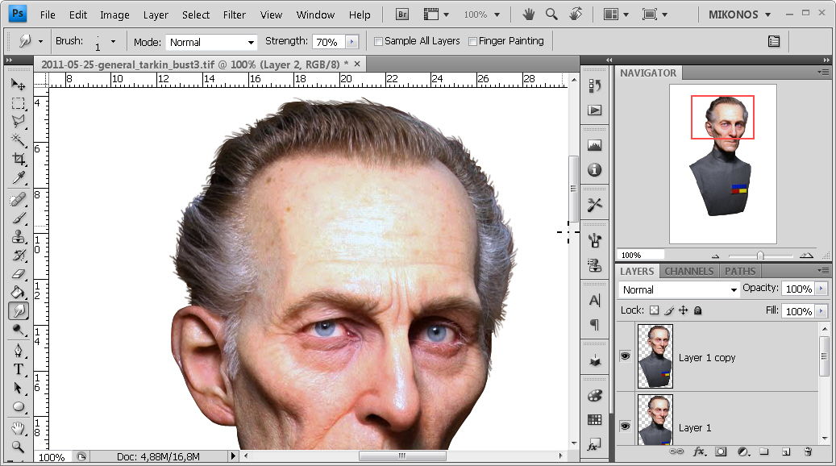836x466 pixels.
Task: Select the Hand tool in toolbox
Action: (x=18, y=427)
